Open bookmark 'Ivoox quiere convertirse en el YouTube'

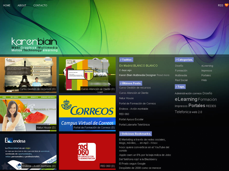coord(144,149)
